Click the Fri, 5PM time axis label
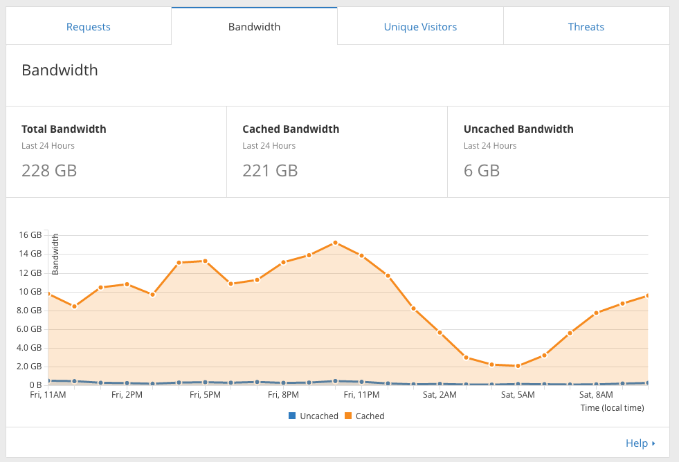Viewport: 679px width, 462px height. (x=204, y=395)
